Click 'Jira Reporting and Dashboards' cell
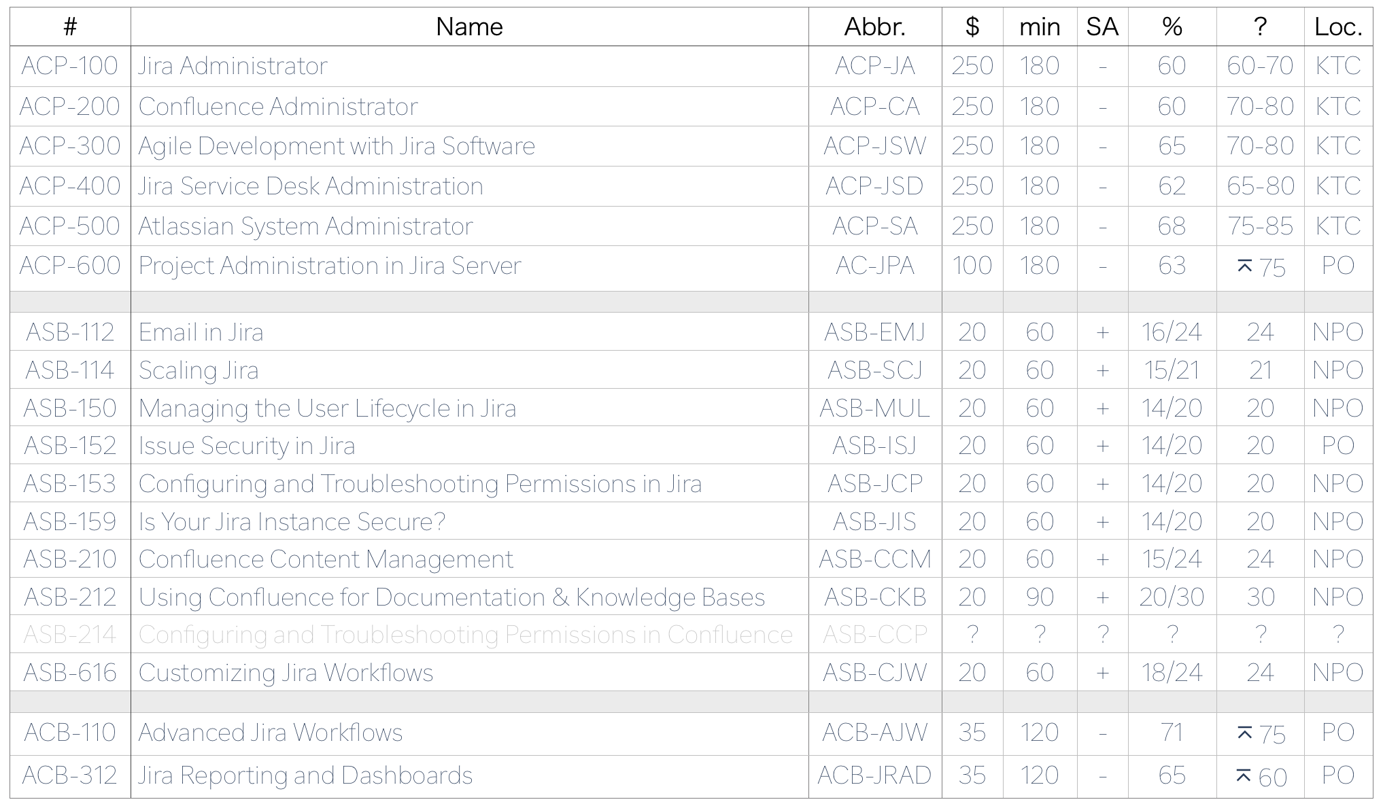This screenshot has width=1383, height=804. (469, 776)
